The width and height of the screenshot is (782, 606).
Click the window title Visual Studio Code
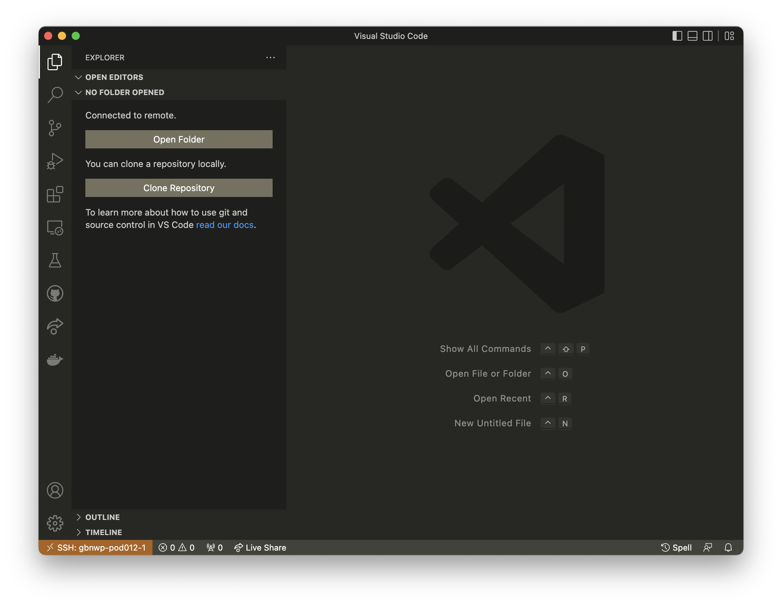391,36
